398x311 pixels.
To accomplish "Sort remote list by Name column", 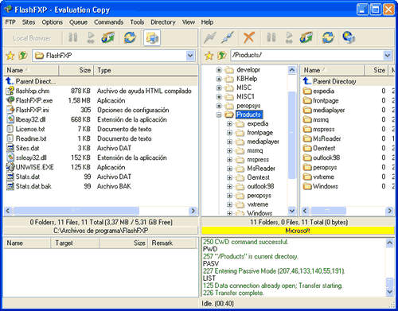I will tap(332, 70).
